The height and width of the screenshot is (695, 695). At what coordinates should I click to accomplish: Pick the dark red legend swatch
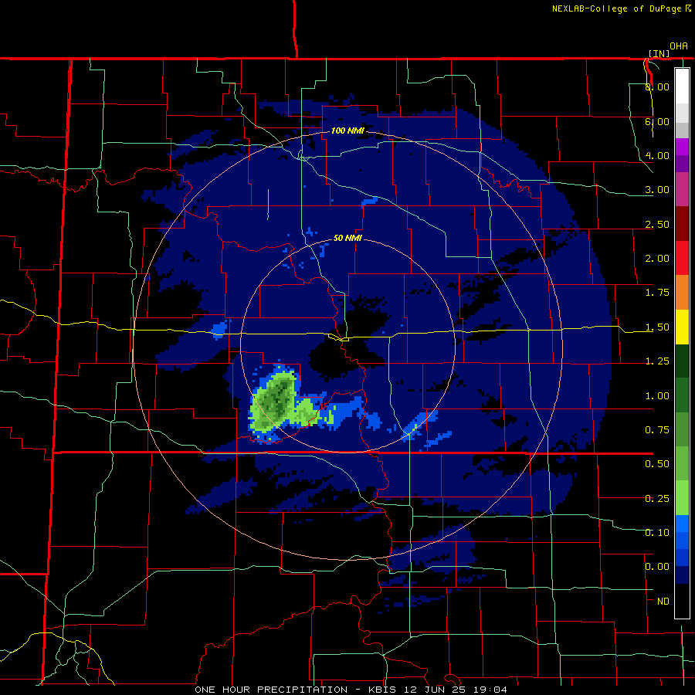682,224
